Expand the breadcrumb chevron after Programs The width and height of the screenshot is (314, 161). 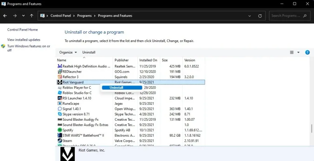coord(95,16)
